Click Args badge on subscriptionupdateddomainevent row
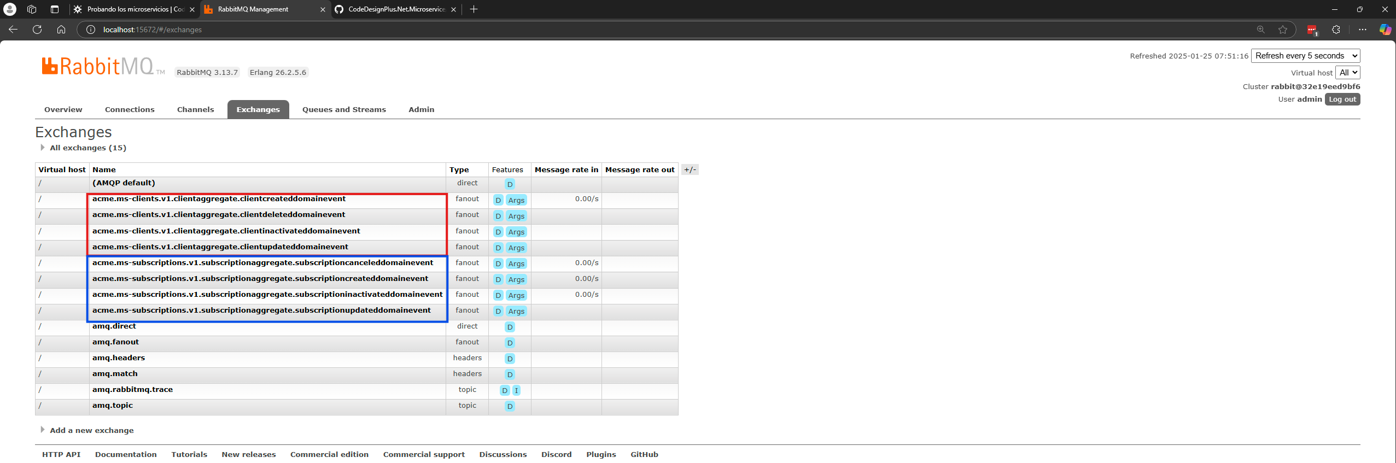 516,311
